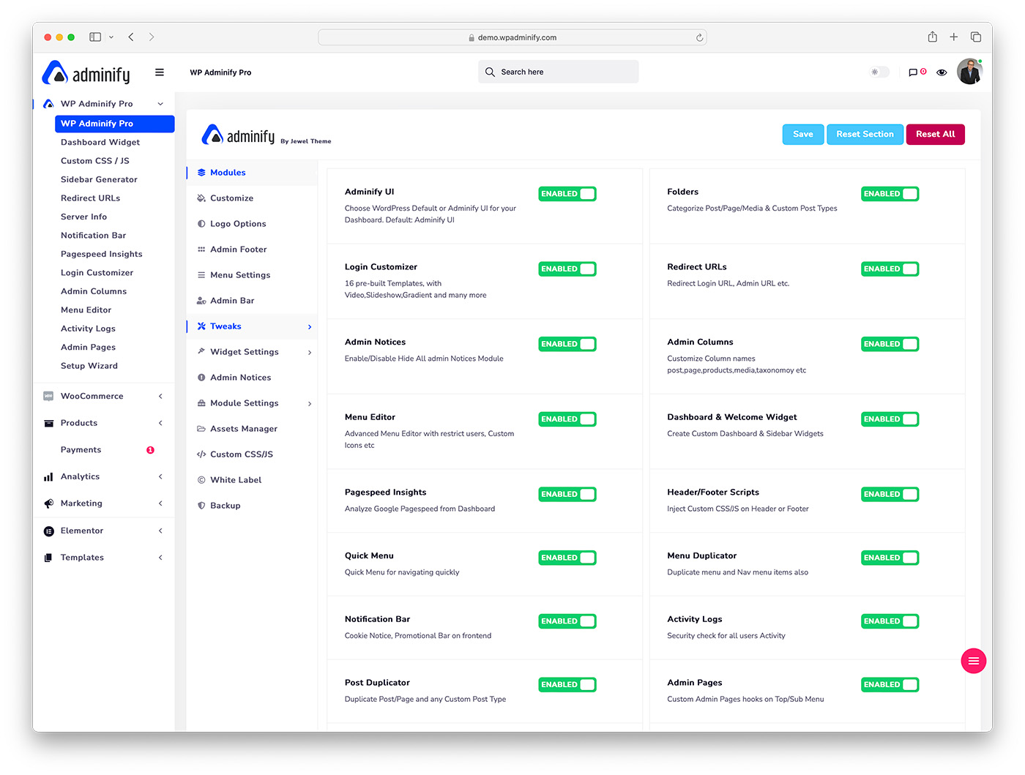This screenshot has height=775, width=1025.
Task: Click the Customize paint icon
Action: [x=201, y=198]
